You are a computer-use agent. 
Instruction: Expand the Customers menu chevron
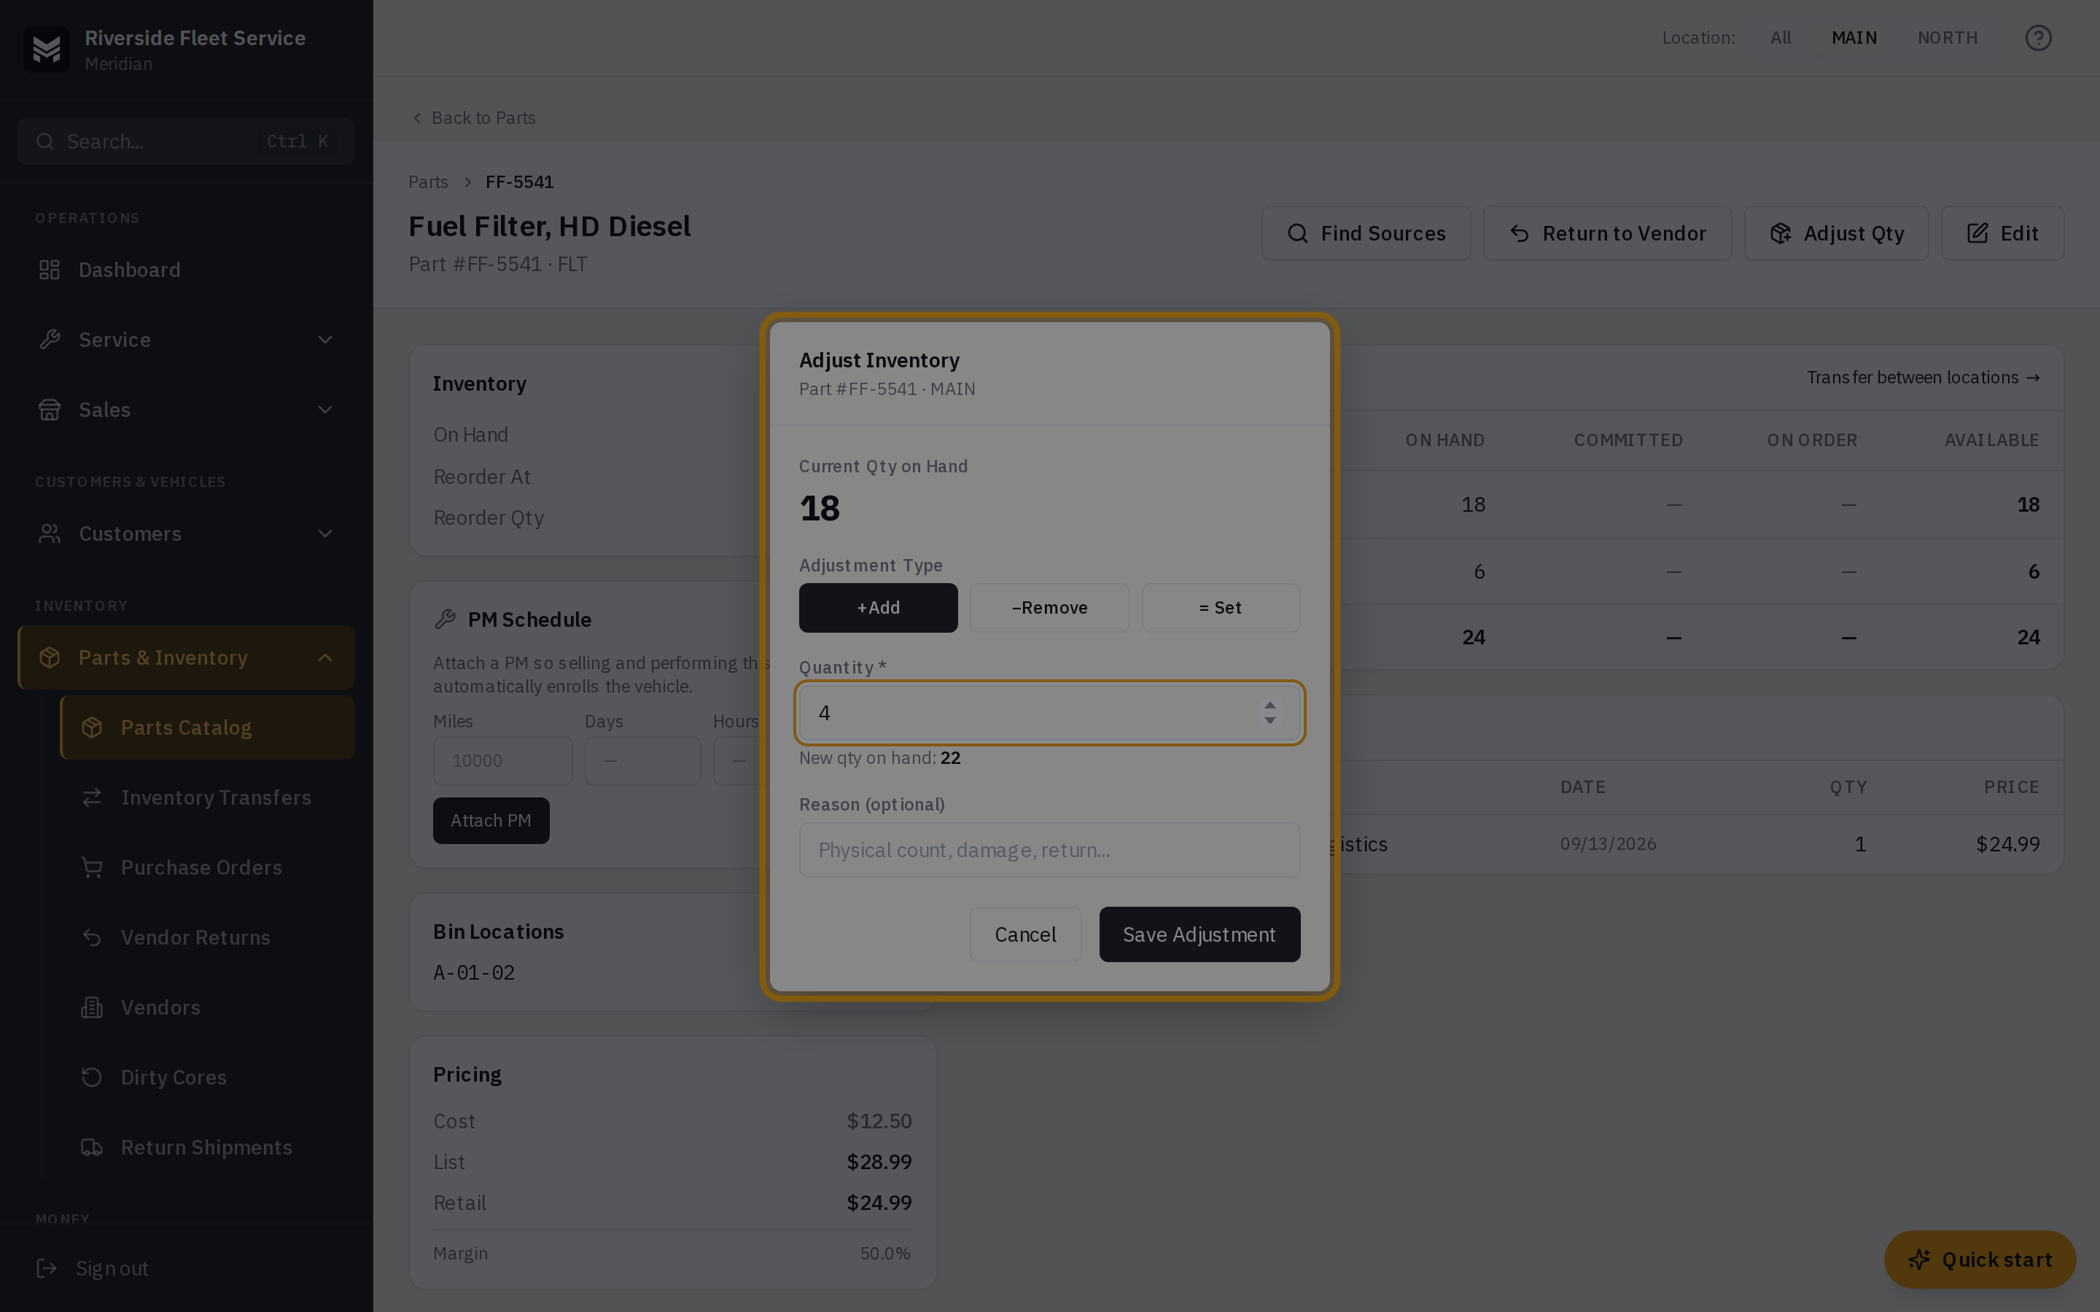coord(325,534)
